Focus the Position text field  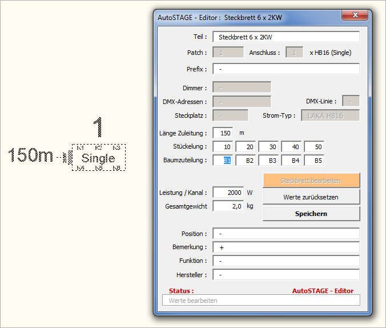pyautogui.click(x=286, y=234)
